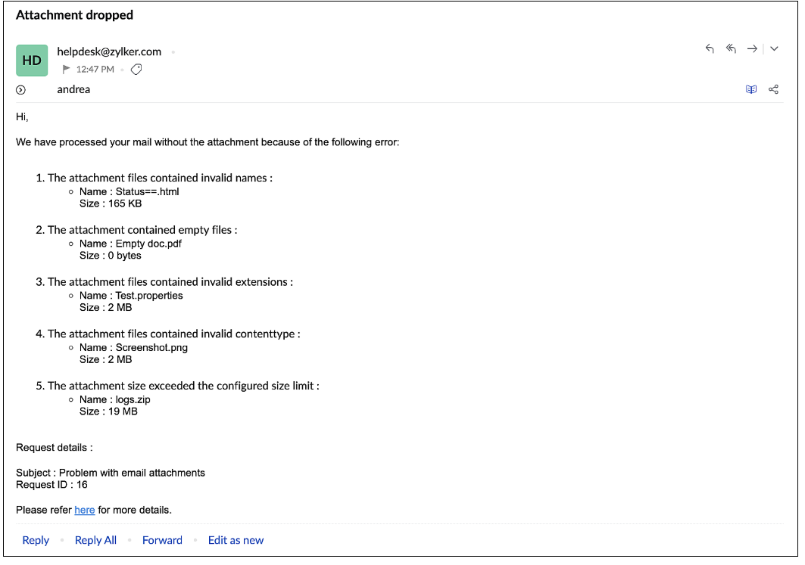Viewport: 805px width, 565px height.
Task: Click the recipient name andrea
Action: (x=73, y=89)
